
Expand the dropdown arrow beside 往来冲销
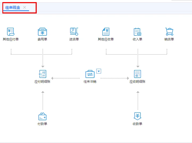coord(99,71)
